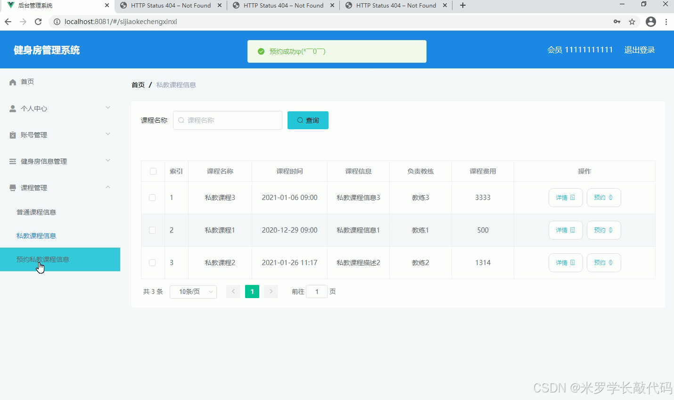
Task: Expand the 个人中心 menu chevron
Action: (x=108, y=108)
